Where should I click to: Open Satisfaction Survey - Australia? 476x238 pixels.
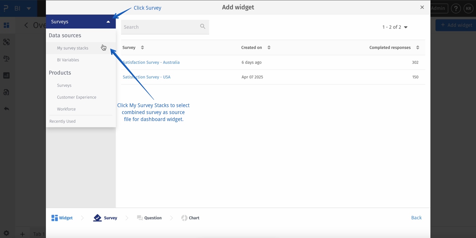(151, 62)
